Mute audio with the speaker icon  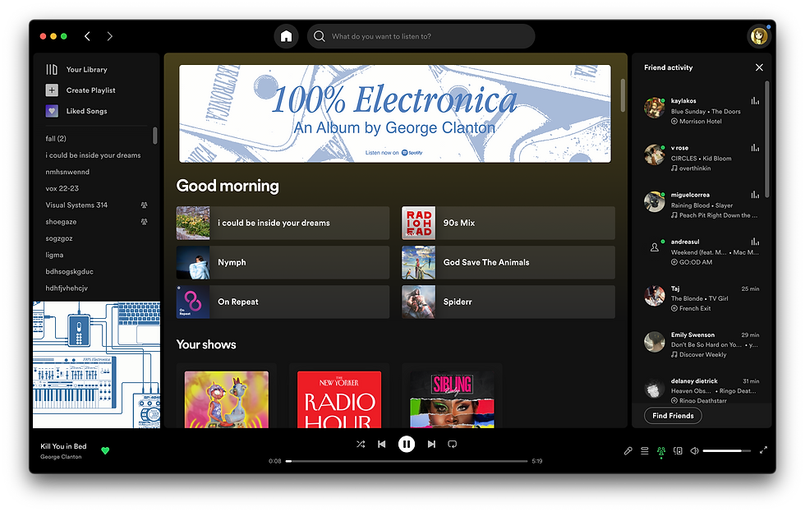point(694,451)
